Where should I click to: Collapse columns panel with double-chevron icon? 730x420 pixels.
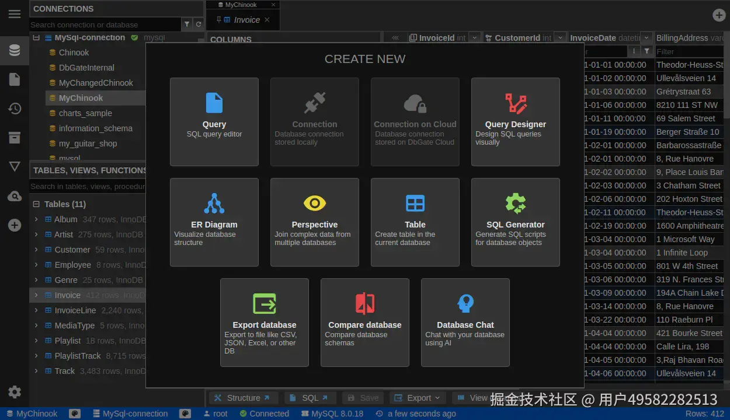[395, 38]
